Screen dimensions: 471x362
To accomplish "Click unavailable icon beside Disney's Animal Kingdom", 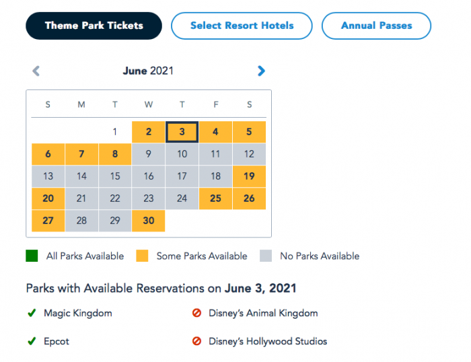I will click(x=197, y=313).
